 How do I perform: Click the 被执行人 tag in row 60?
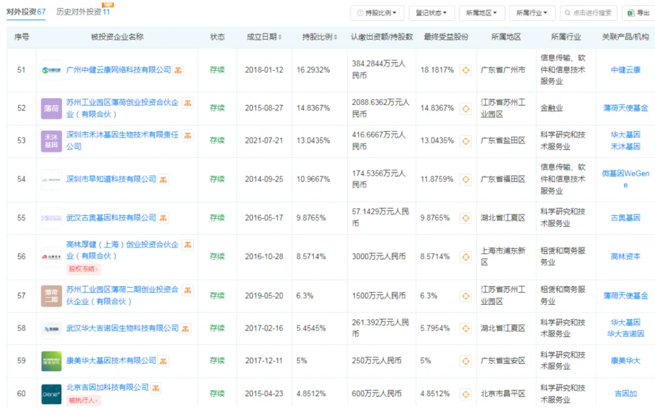84,400
